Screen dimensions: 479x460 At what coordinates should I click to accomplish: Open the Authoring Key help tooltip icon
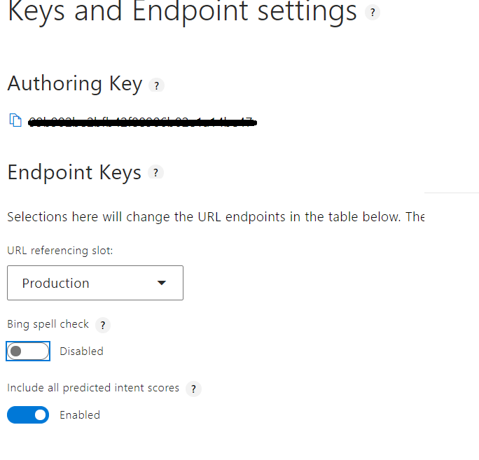157,85
